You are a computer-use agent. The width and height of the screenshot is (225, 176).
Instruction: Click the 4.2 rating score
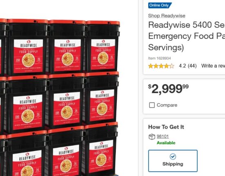pyautogui.click(x=183, y=66)
